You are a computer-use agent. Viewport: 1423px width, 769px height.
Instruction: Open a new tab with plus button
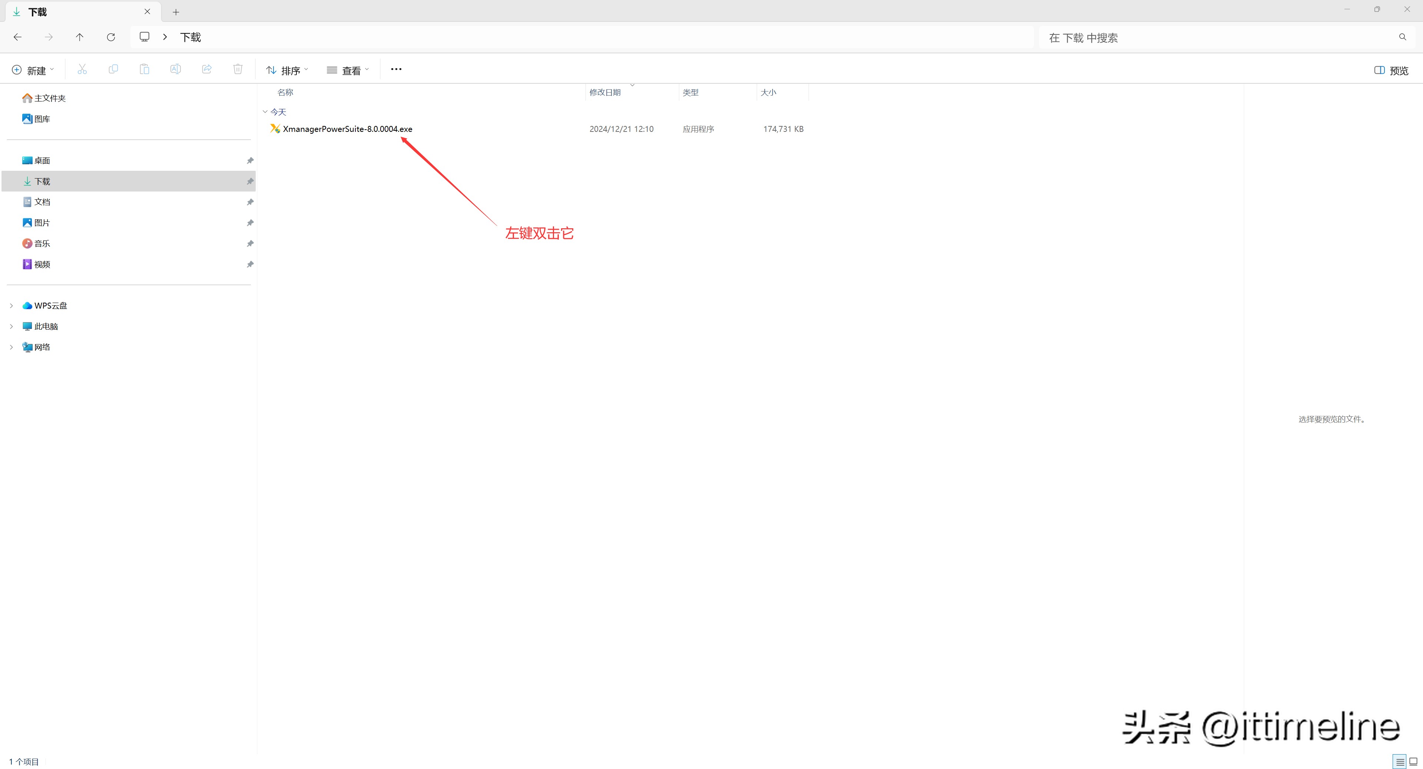[176, 11]
